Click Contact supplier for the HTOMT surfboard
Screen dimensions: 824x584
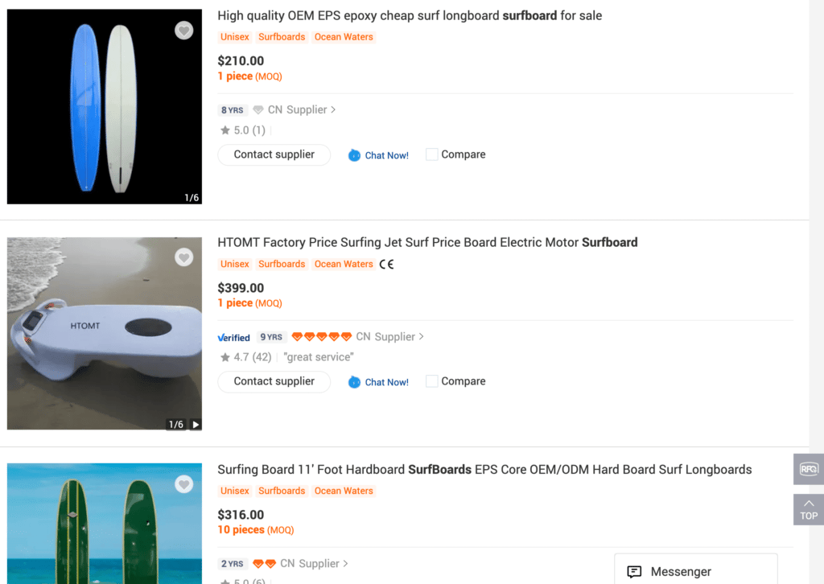tap(274, 381)
